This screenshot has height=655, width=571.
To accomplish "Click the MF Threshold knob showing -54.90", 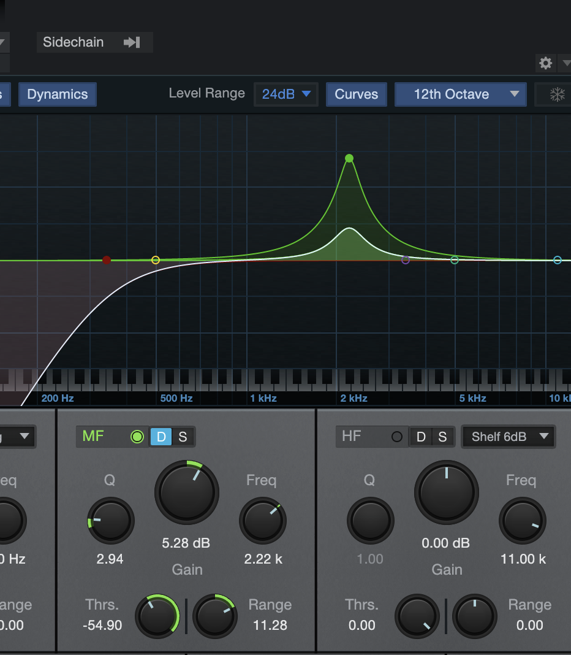I will (x=158, y=616).
